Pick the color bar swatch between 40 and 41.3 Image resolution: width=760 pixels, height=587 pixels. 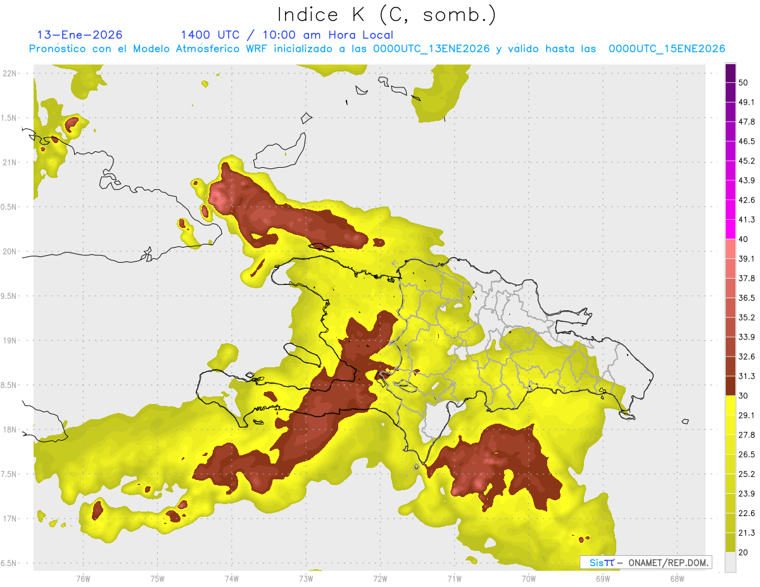pyautogui.click(x=730, y=229)
